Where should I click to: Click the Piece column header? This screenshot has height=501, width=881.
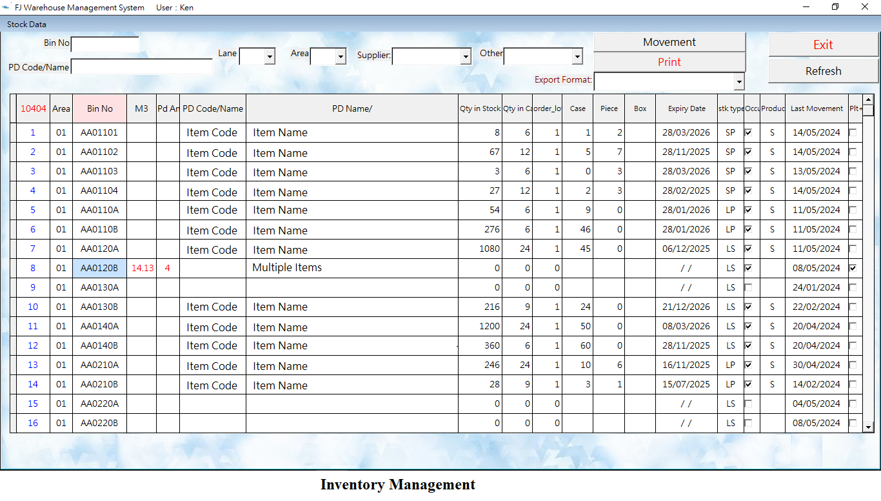(x=609, y=108)
